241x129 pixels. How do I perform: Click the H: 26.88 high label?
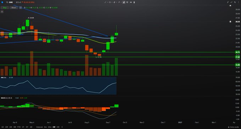[31, 18]
